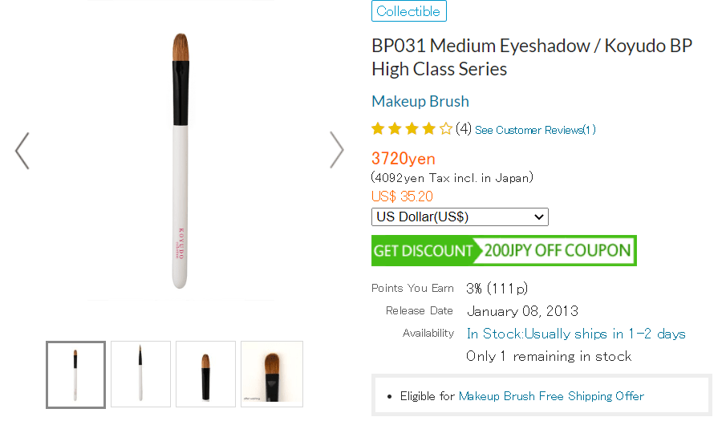Click the previous image left arrow

click(22, 150)
